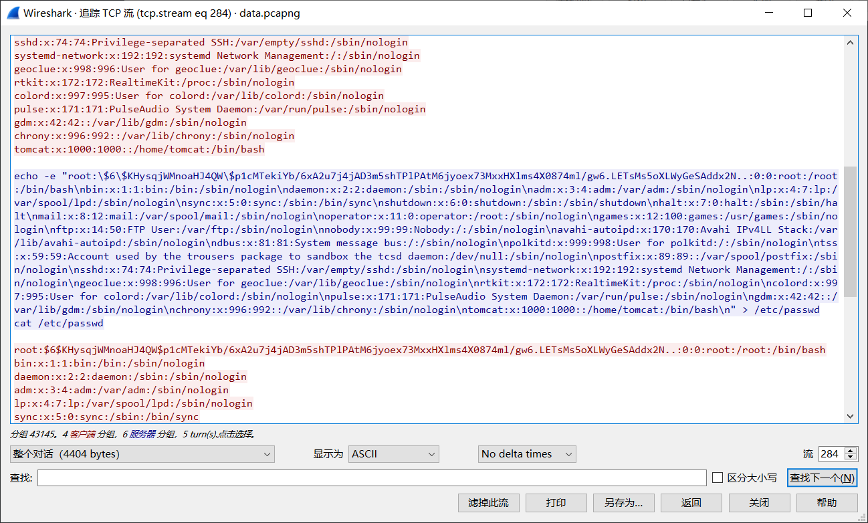This screenshot has height=523, width=868.
Task: Open the No delta times dropdown
Action: point(527,454)
